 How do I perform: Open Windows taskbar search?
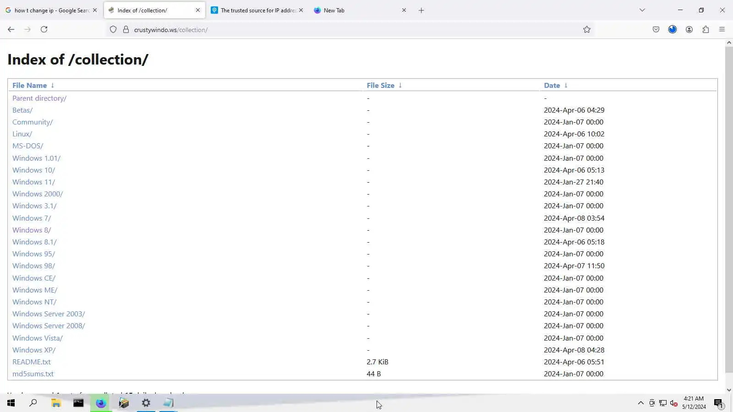coord(33,403)
